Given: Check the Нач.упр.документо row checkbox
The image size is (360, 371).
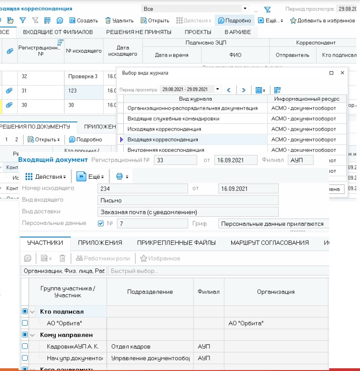Looking at the screenshot, I should (25, 358).
